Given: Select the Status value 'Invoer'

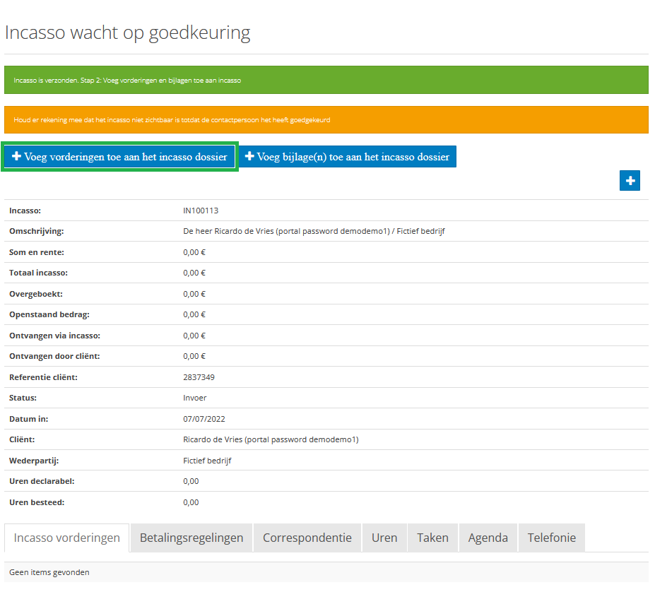Looking at the screenshot, I should click(x=194, y=398).
